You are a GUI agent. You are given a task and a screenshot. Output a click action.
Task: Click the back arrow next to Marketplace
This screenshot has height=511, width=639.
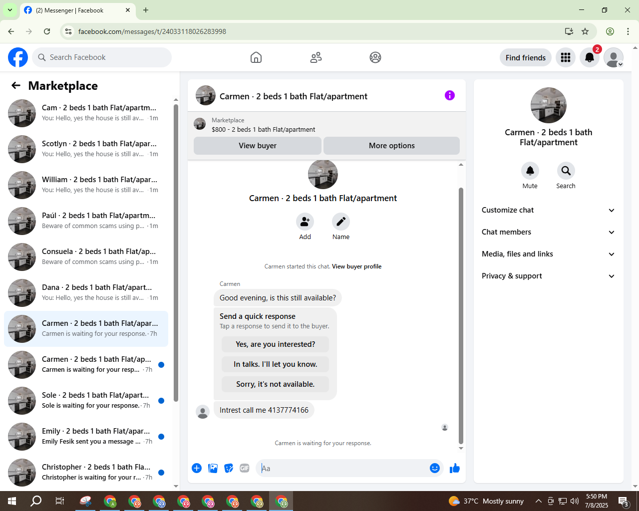[16, 86]
